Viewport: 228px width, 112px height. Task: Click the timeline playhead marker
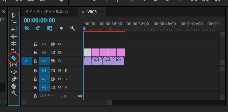[84, 29]
